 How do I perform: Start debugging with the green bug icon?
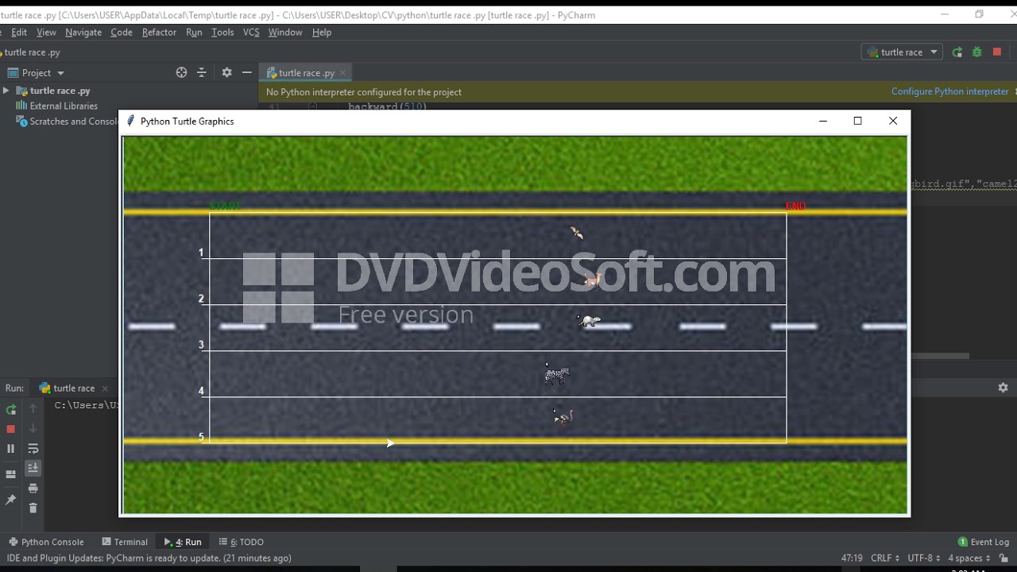click(x=977, y=52)
